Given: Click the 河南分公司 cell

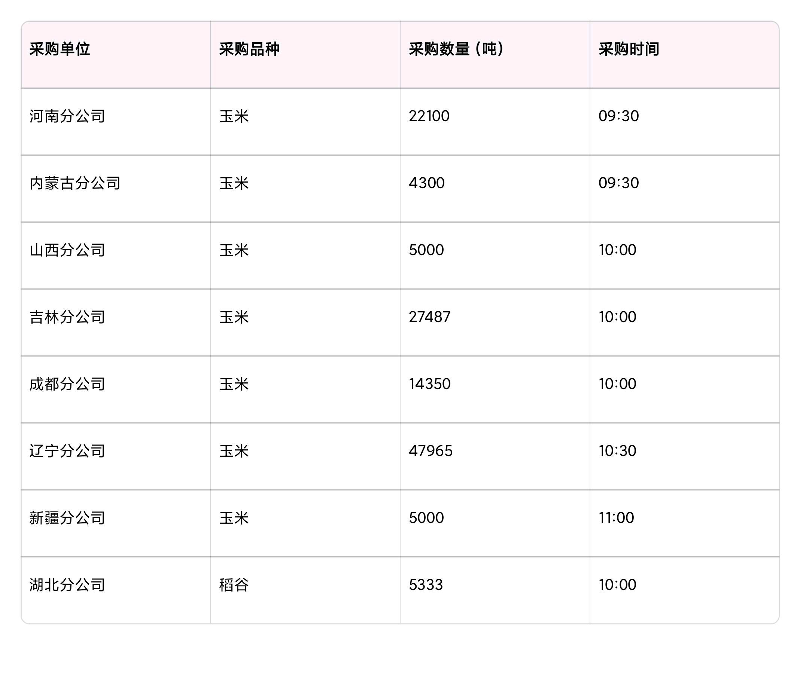Looking at the screenshot, I should coord(67,116).
